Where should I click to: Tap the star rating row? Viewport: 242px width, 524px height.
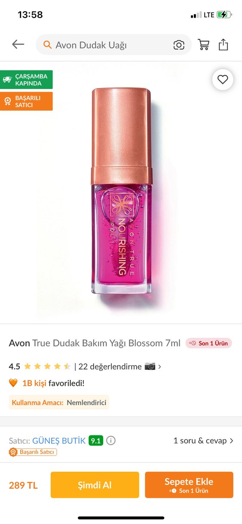click(47, 367)
